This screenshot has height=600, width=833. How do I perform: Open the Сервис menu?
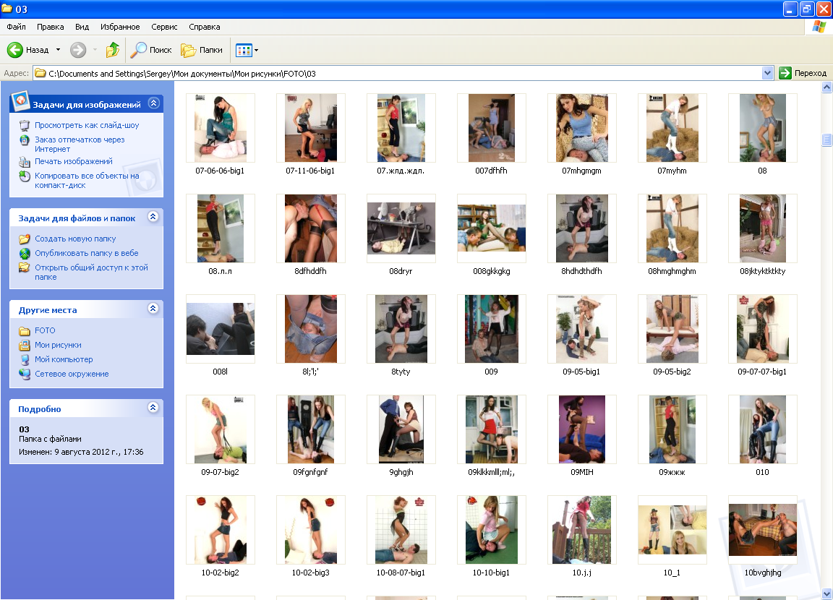(x=164, y=27)
